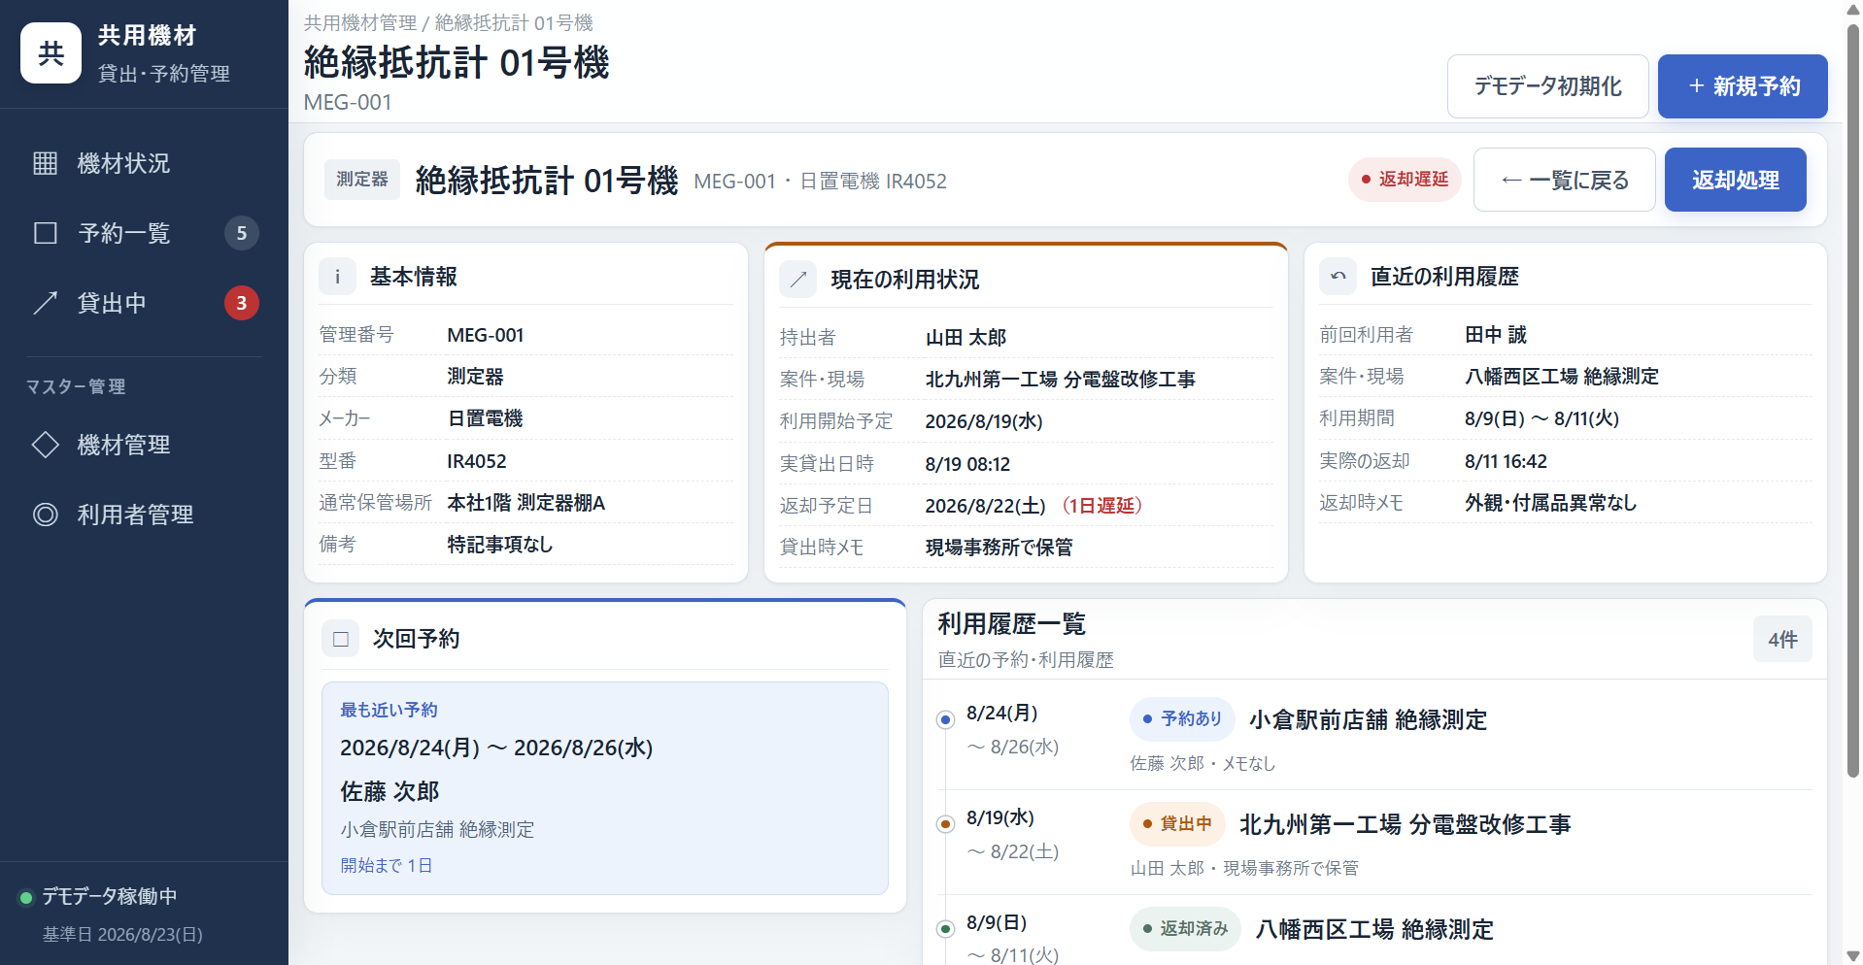Go to 機材管理 master page
Screen dimensions: 1863x965
click(144, 445)
